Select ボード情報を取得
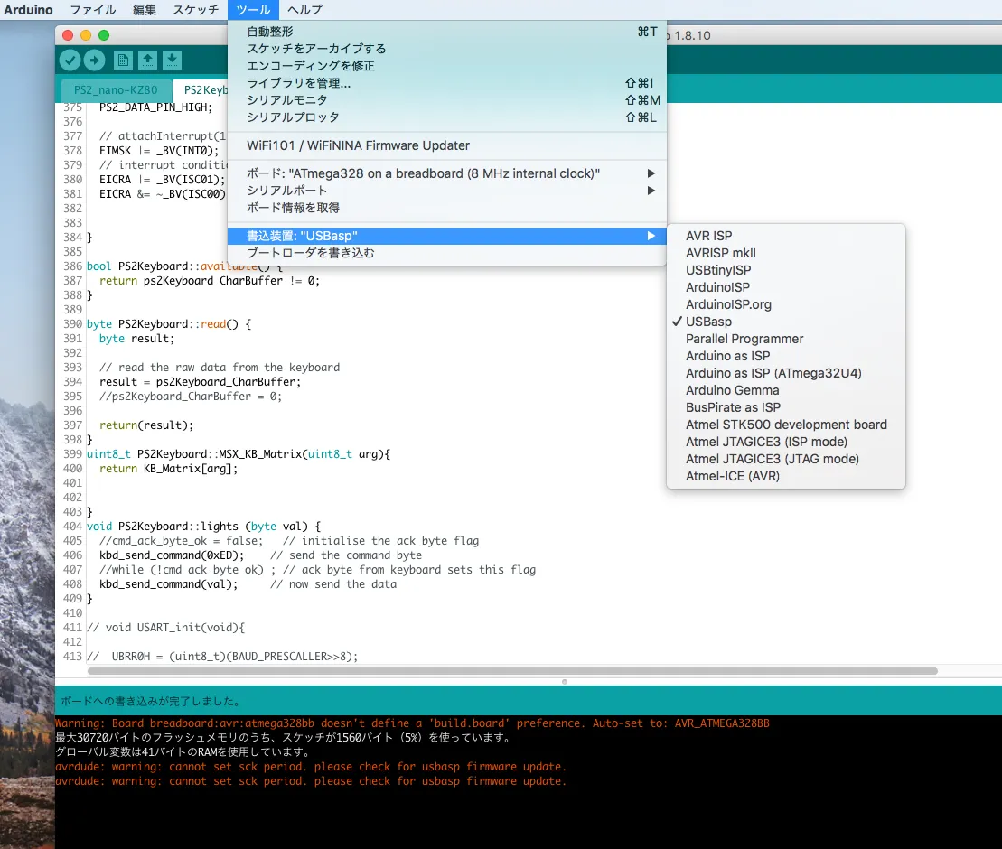 tap(446, 208)
